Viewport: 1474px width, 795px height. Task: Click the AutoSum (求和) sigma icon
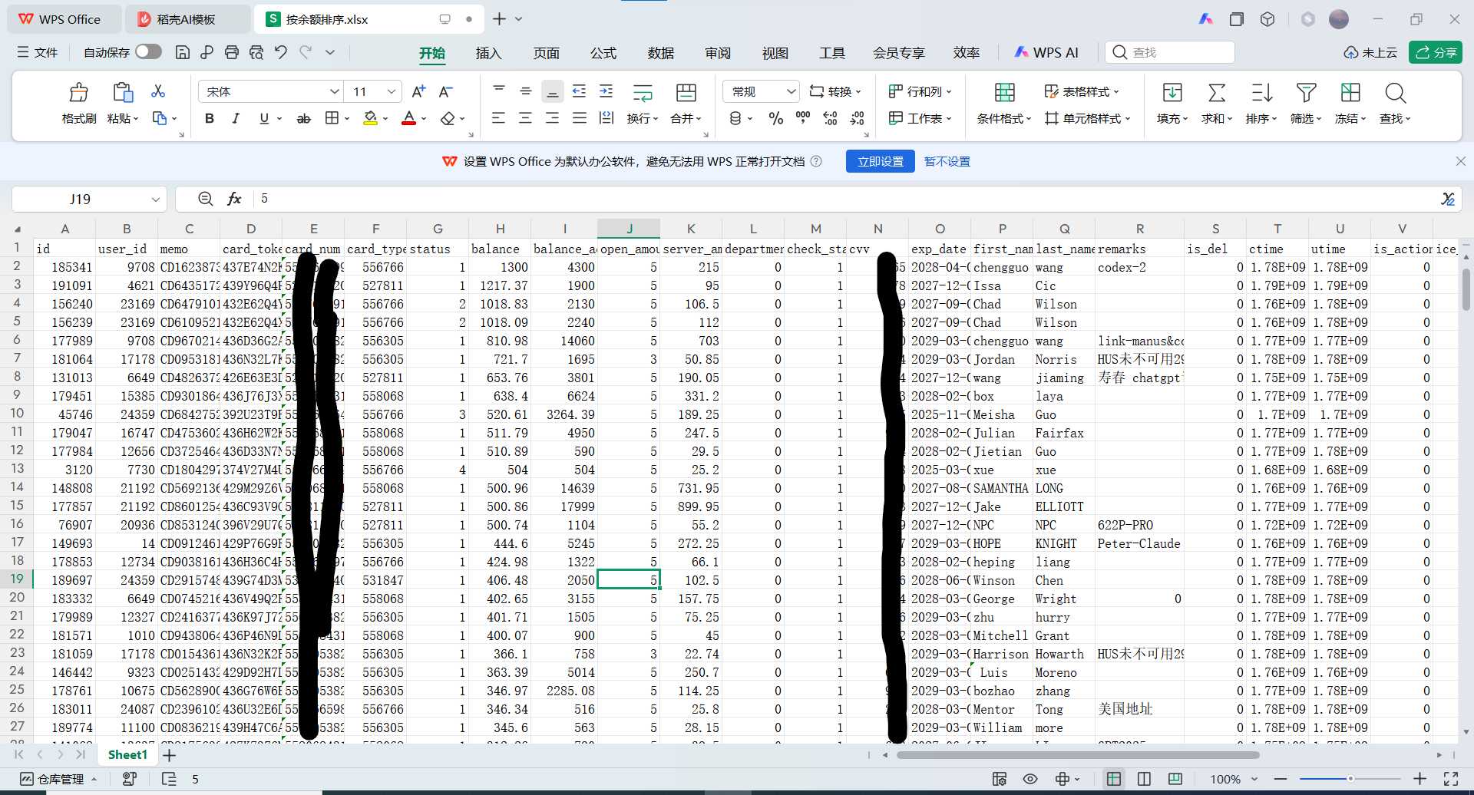click(1217, 93)
